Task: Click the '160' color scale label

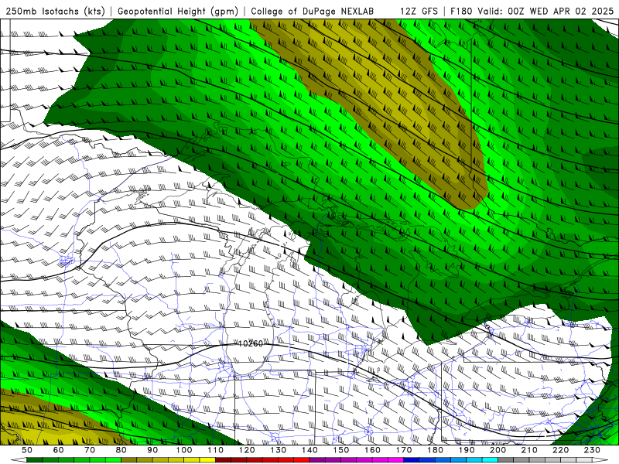Action: 372,450
